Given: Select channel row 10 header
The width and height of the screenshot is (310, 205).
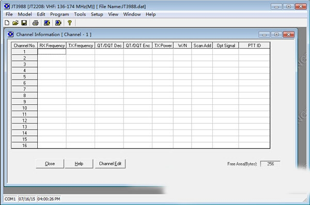Looking at the screenshot, I should [24, 108].
